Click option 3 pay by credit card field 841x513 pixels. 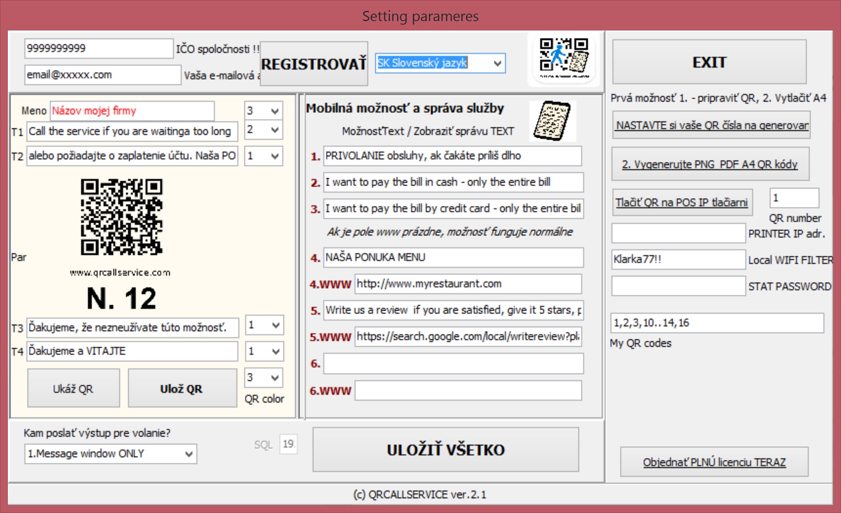(454, 208)
